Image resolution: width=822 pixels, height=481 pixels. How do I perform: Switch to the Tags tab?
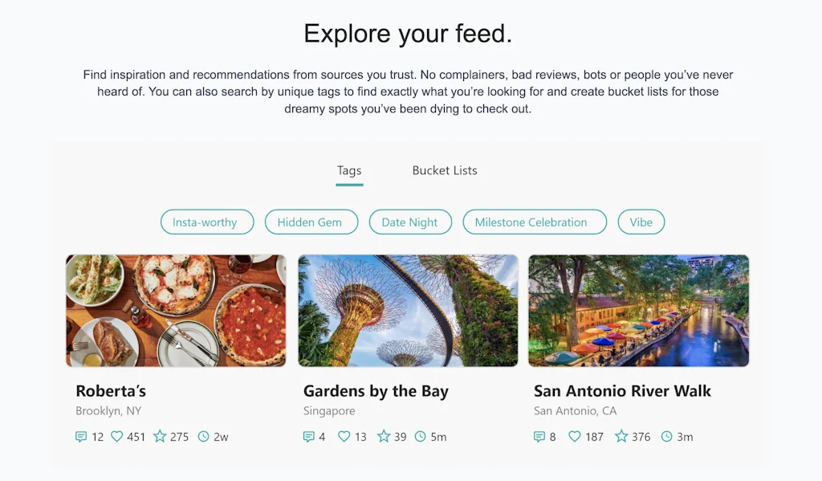coord(349,171)
